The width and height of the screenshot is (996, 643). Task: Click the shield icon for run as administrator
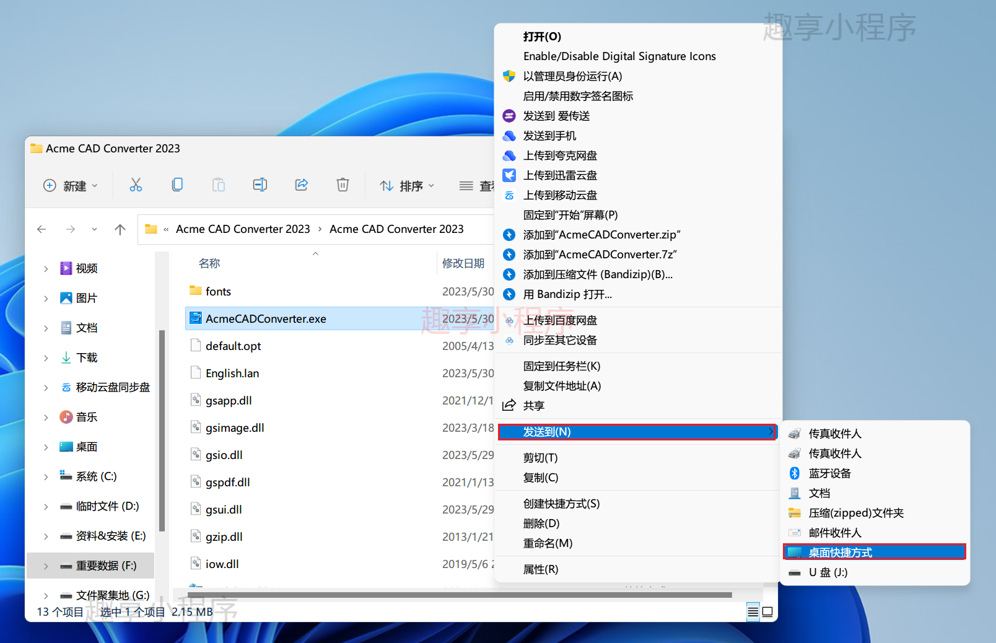509,76
